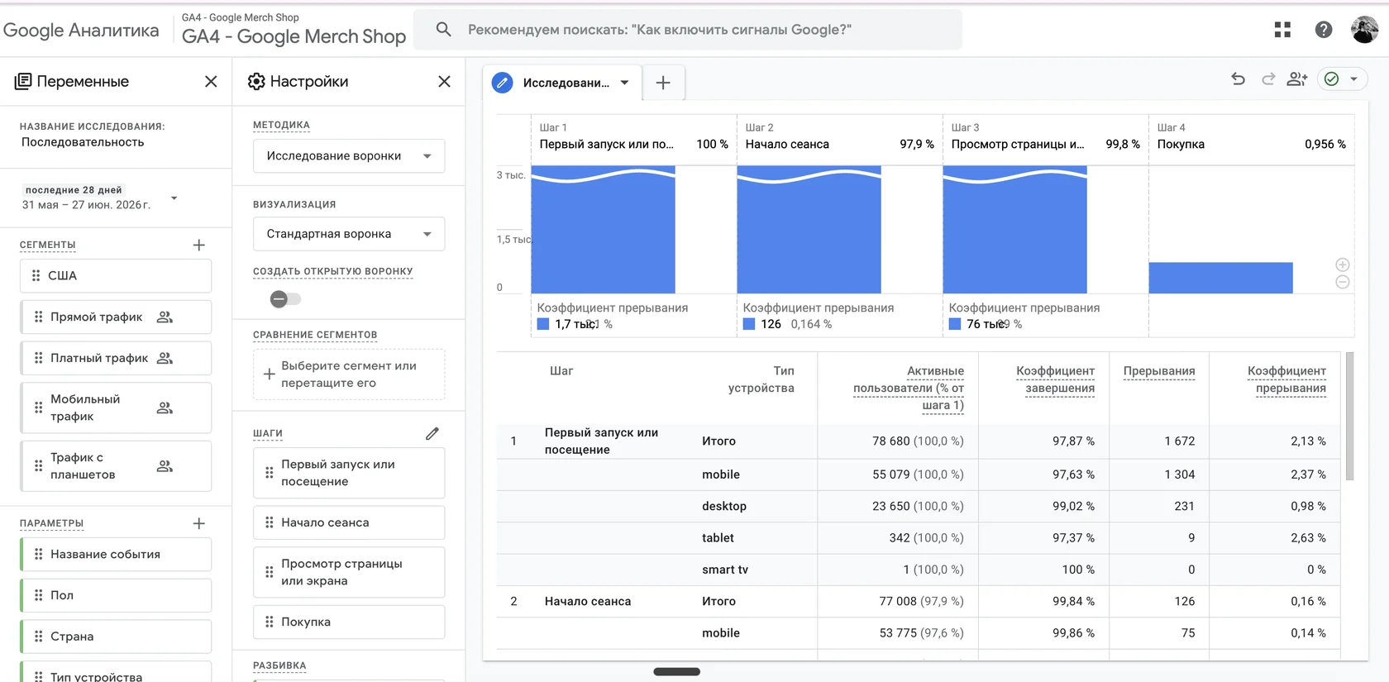Open the Google apps grid icon

click(1282, 30)
